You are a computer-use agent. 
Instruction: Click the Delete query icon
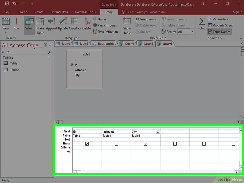[87, 24]
